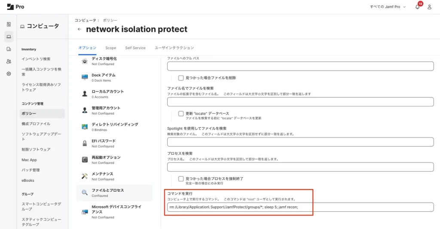Go to インベントリ検索 in sidebar
440x229 pixels.
[x=36, y=59]
